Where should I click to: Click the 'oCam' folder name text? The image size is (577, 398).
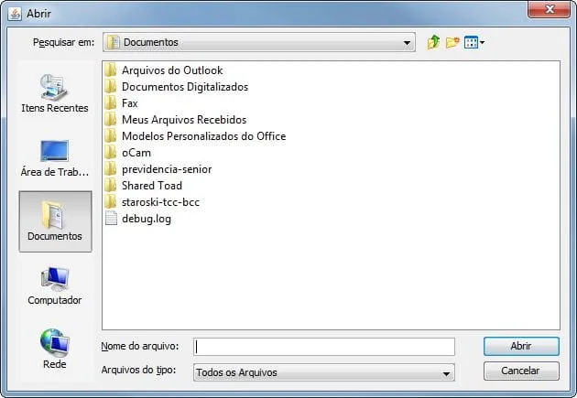pos(136,153)
